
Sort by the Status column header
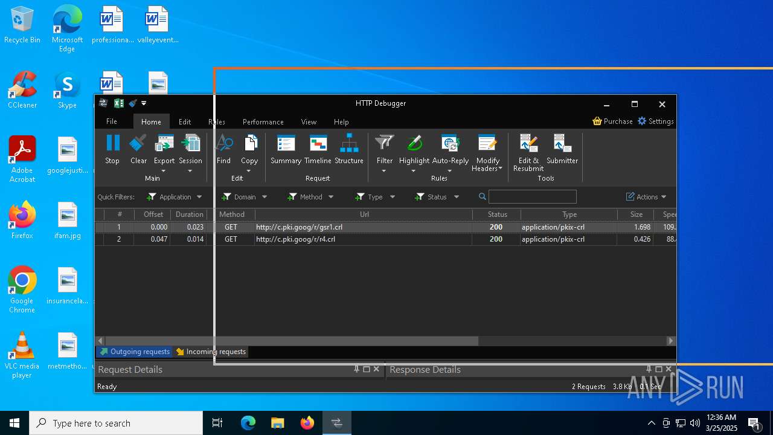[x=497, y=214]
